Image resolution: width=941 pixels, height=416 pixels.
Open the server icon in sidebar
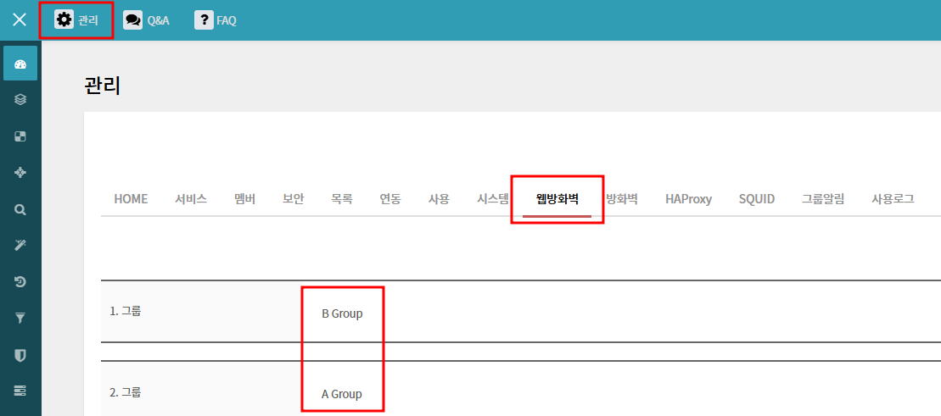click(20, 391)
